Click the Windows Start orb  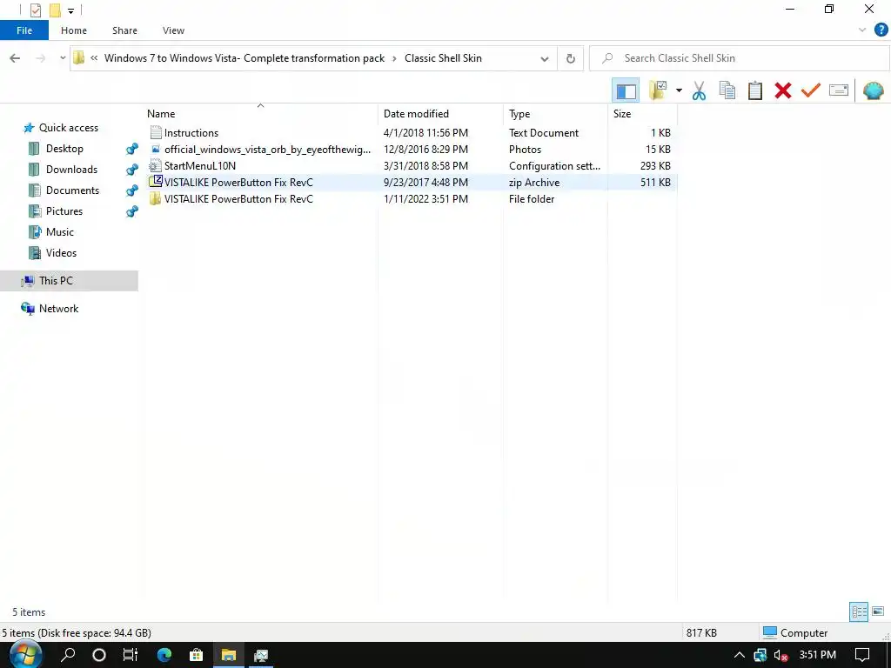point(25,655)
